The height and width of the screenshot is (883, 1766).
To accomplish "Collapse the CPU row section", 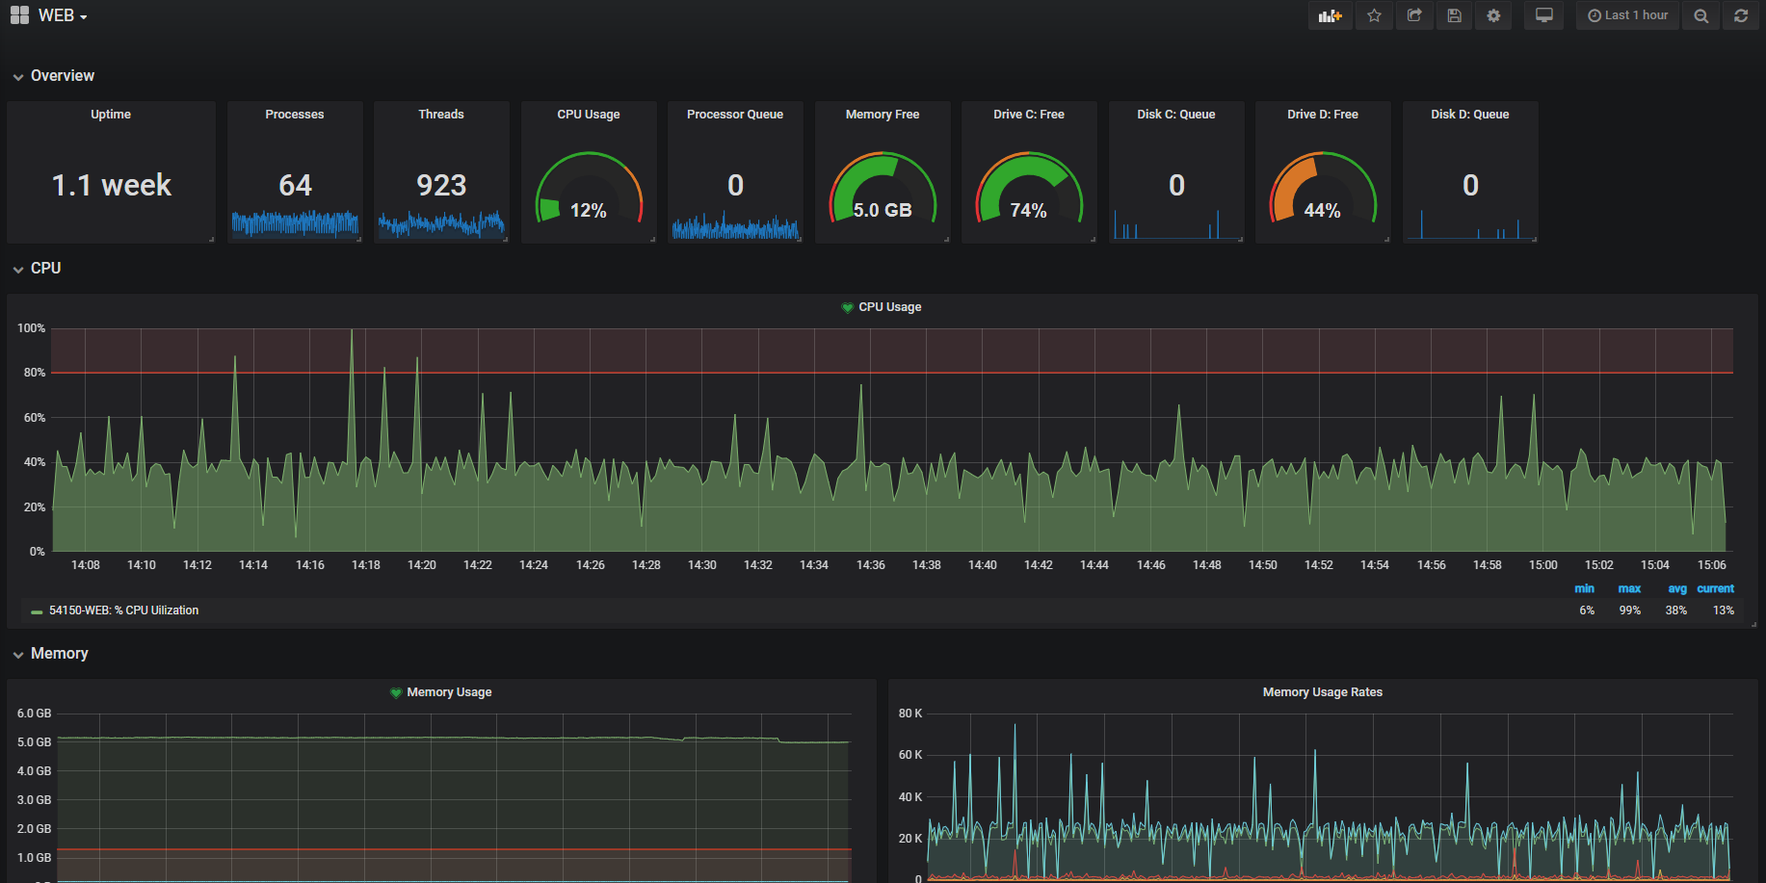I will point(38,269).
